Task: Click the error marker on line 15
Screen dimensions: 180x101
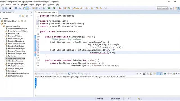Action: pyautogui.click(x=35, y=52)
